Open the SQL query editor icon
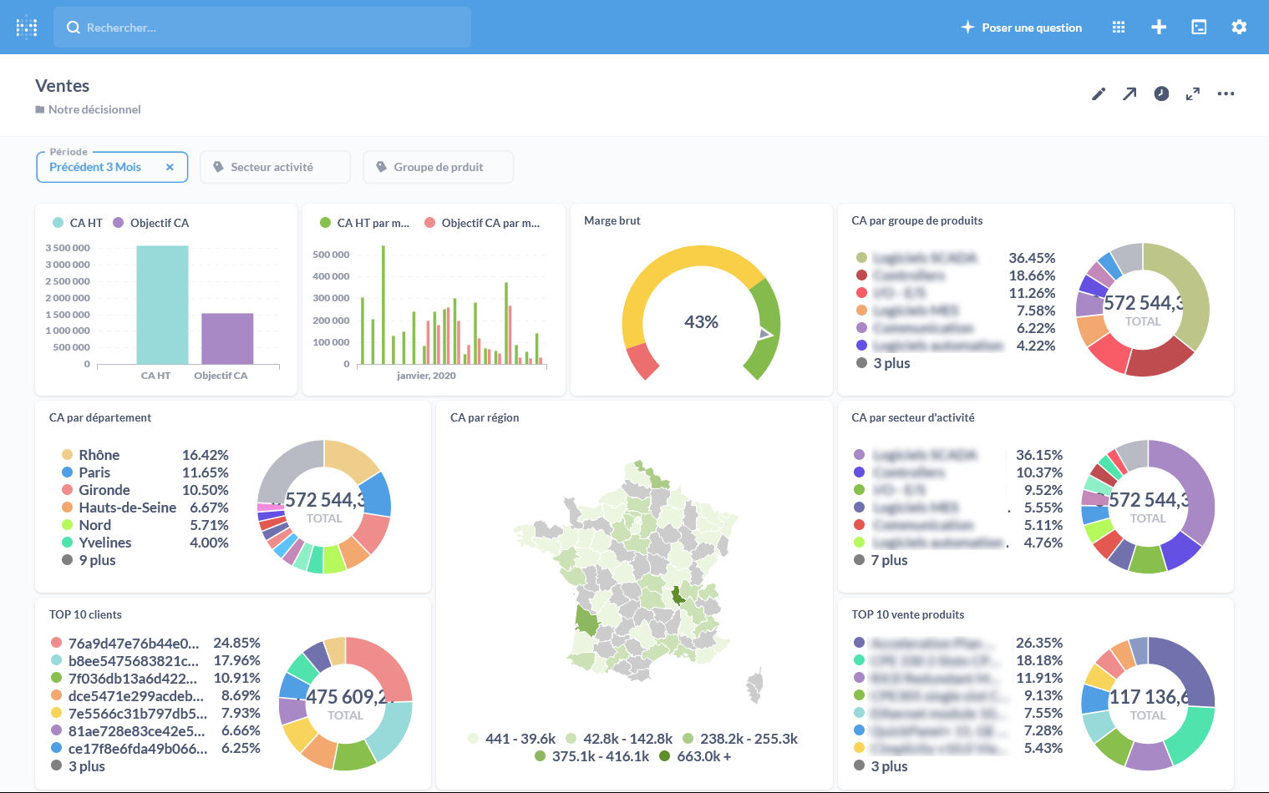Screen dimensions: 1269x793 coord(1199,28)
